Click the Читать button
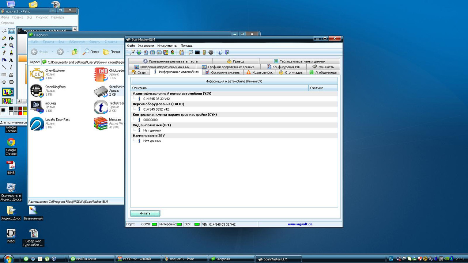468x263 pixels. pos(145,213)
